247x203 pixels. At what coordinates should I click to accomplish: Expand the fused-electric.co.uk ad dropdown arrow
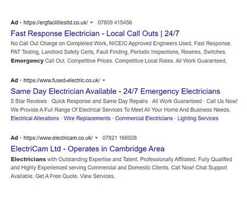pos(104,81)
